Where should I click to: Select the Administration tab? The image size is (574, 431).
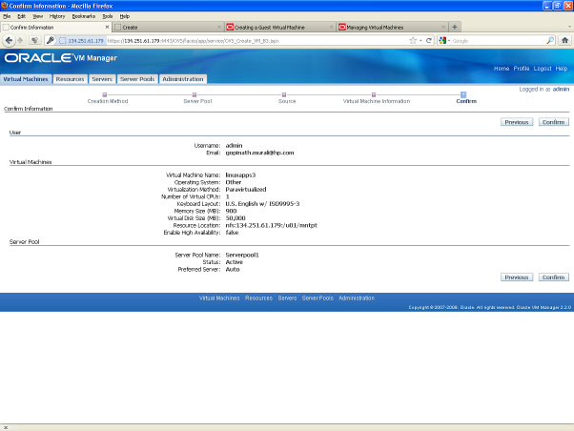click(x=183, y=79)
